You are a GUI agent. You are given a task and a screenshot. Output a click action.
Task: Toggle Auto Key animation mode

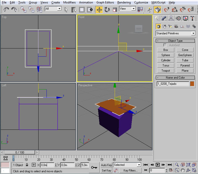(106, 165)
